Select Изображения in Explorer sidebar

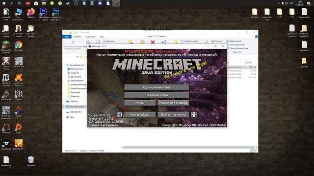pos(76,81)
